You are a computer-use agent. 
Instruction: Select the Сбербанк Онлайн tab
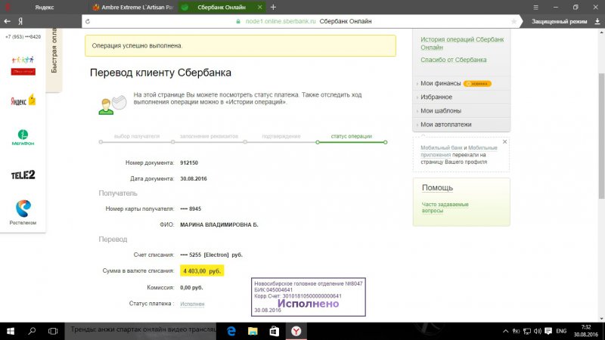pos(221,7)
